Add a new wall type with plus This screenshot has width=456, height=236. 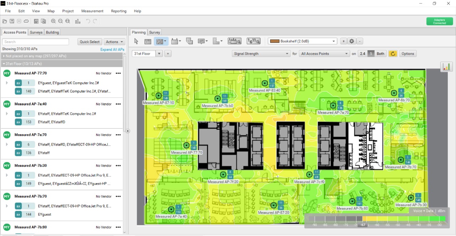point(343,41)
